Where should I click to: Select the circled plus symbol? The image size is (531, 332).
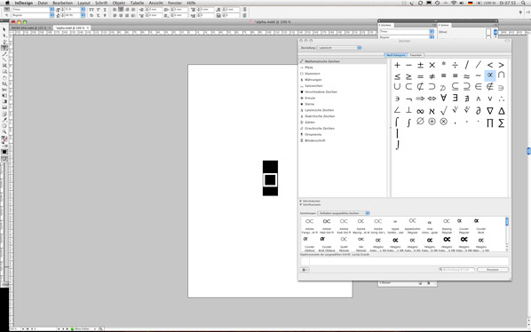click(x=432, y=122)
